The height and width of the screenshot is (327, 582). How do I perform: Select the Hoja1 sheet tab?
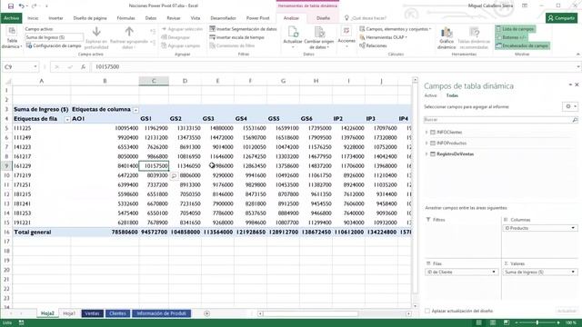pos(69,313)
